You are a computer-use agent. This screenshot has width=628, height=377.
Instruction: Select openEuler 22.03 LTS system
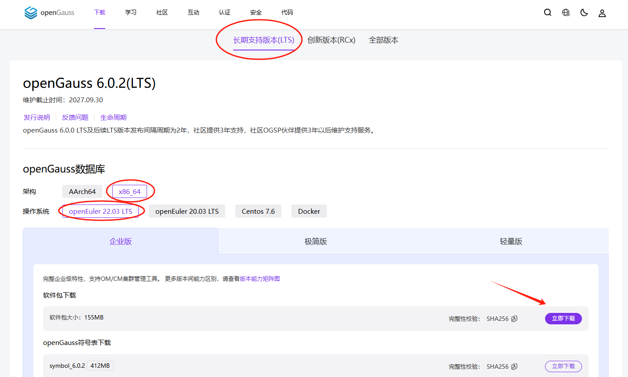[x=100, y=211]
